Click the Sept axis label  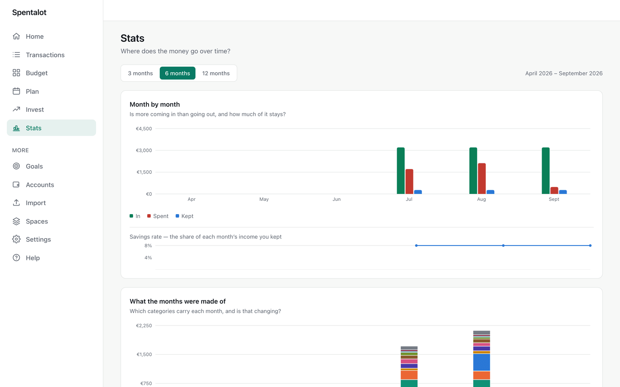[554, 199]
